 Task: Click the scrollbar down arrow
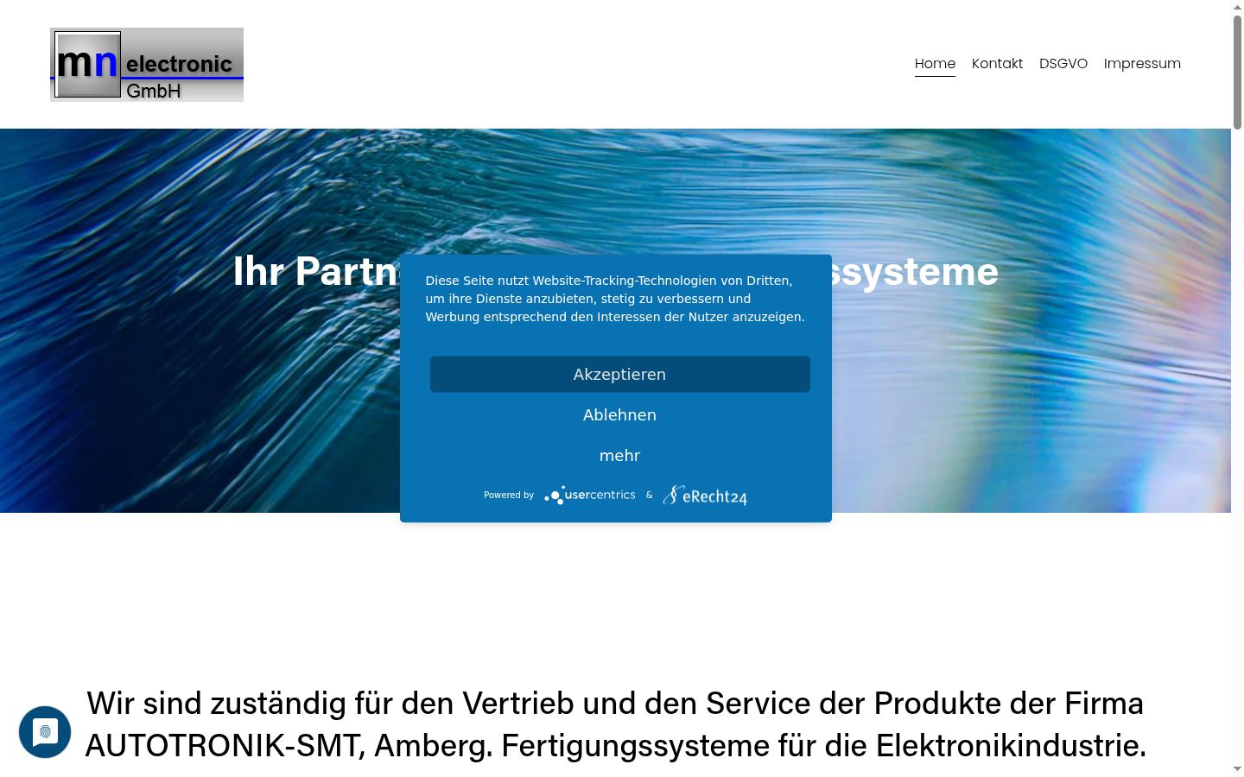(1237, 768)
